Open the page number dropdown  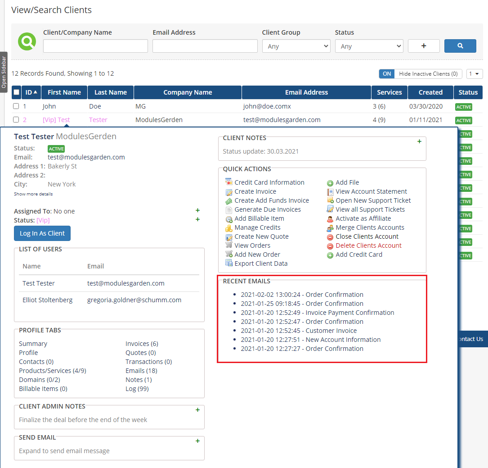click(475, 74)
